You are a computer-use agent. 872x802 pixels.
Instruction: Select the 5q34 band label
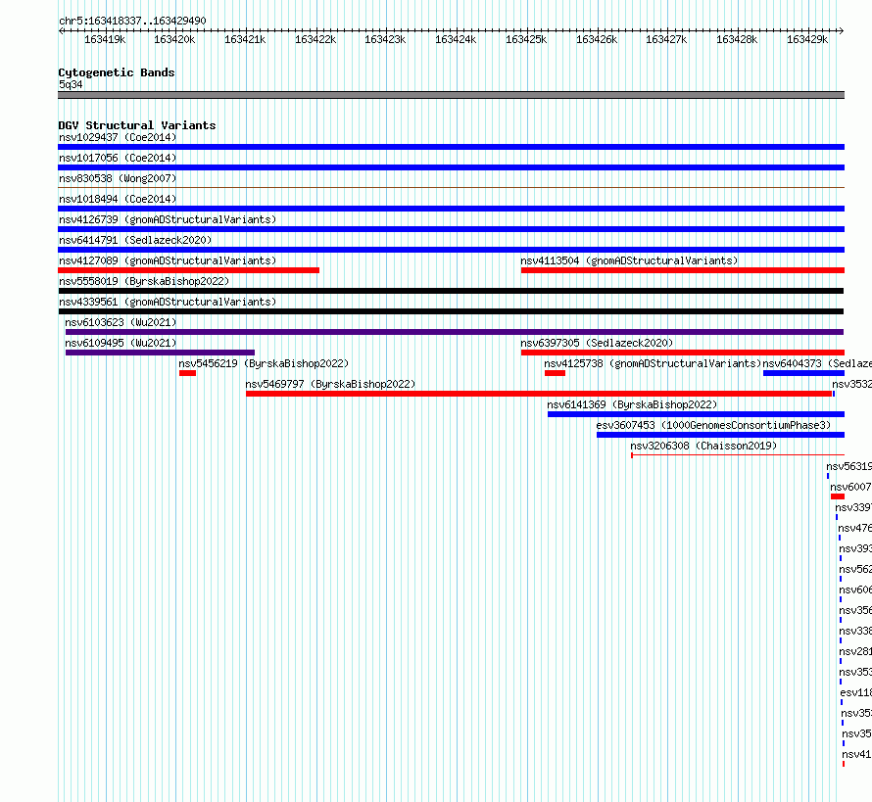71,84
